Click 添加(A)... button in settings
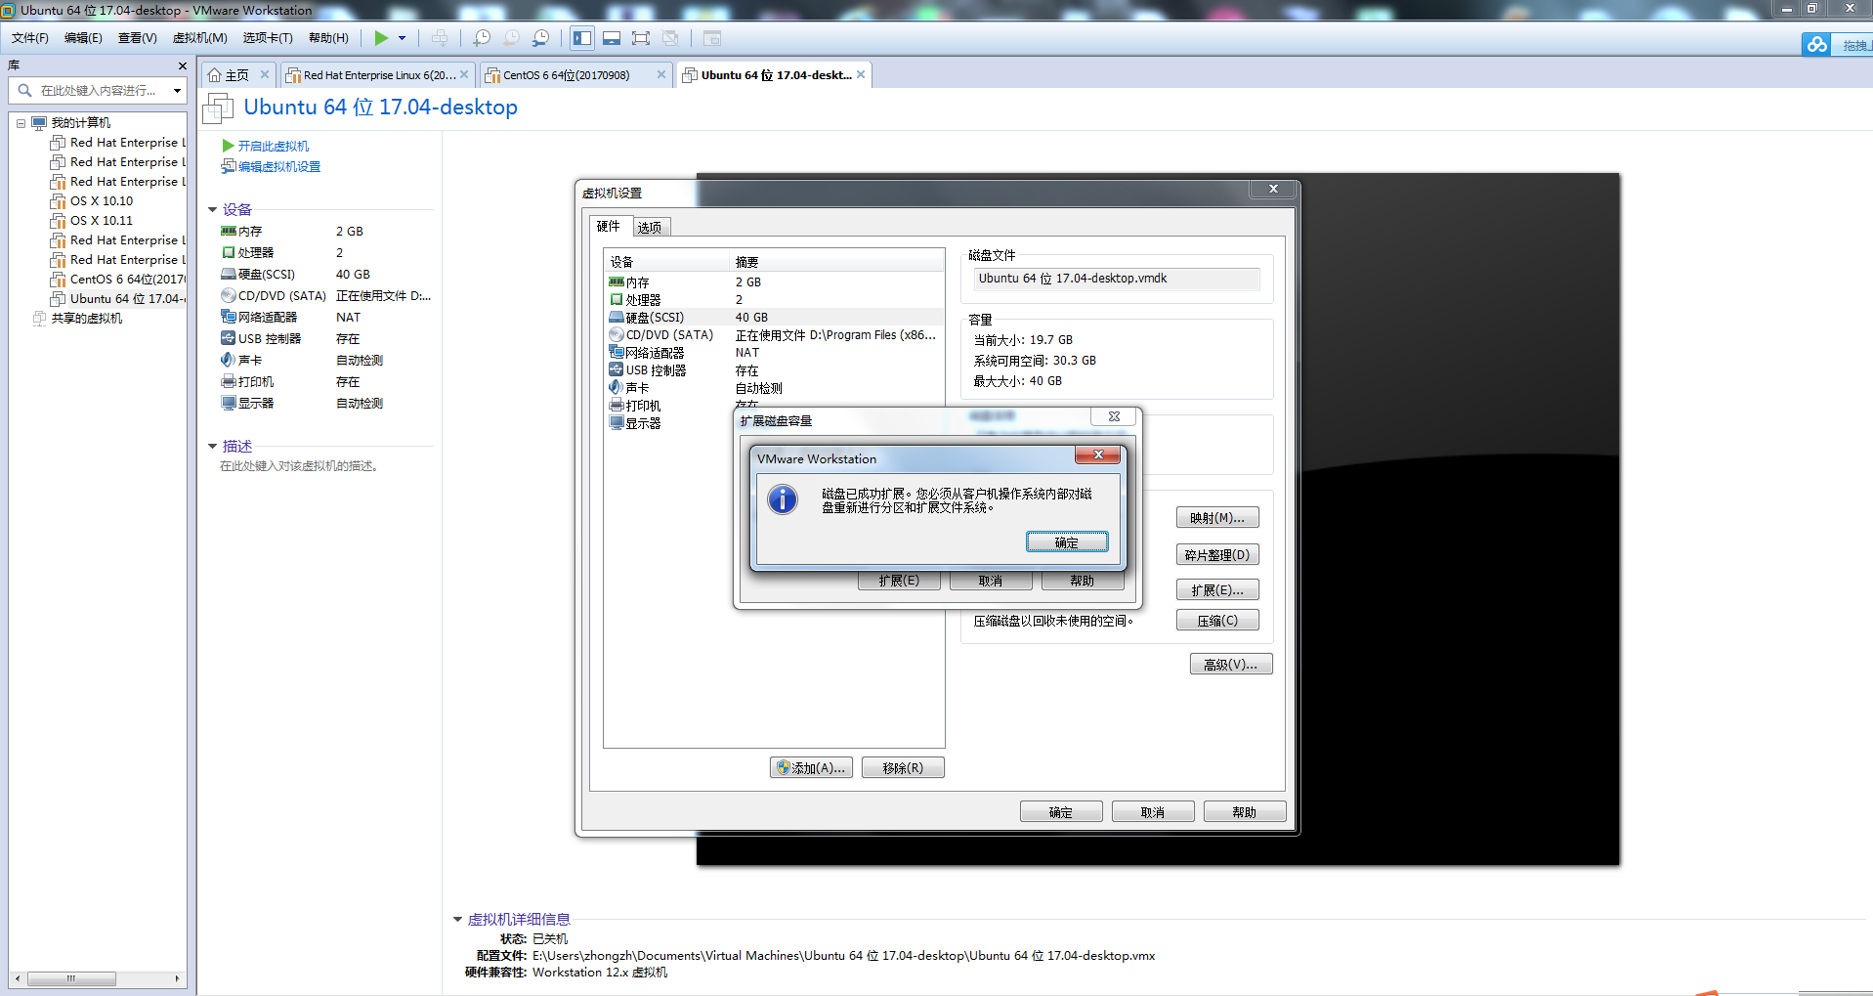The height and width of the screenshot is (996, 1873). point(811,768)
